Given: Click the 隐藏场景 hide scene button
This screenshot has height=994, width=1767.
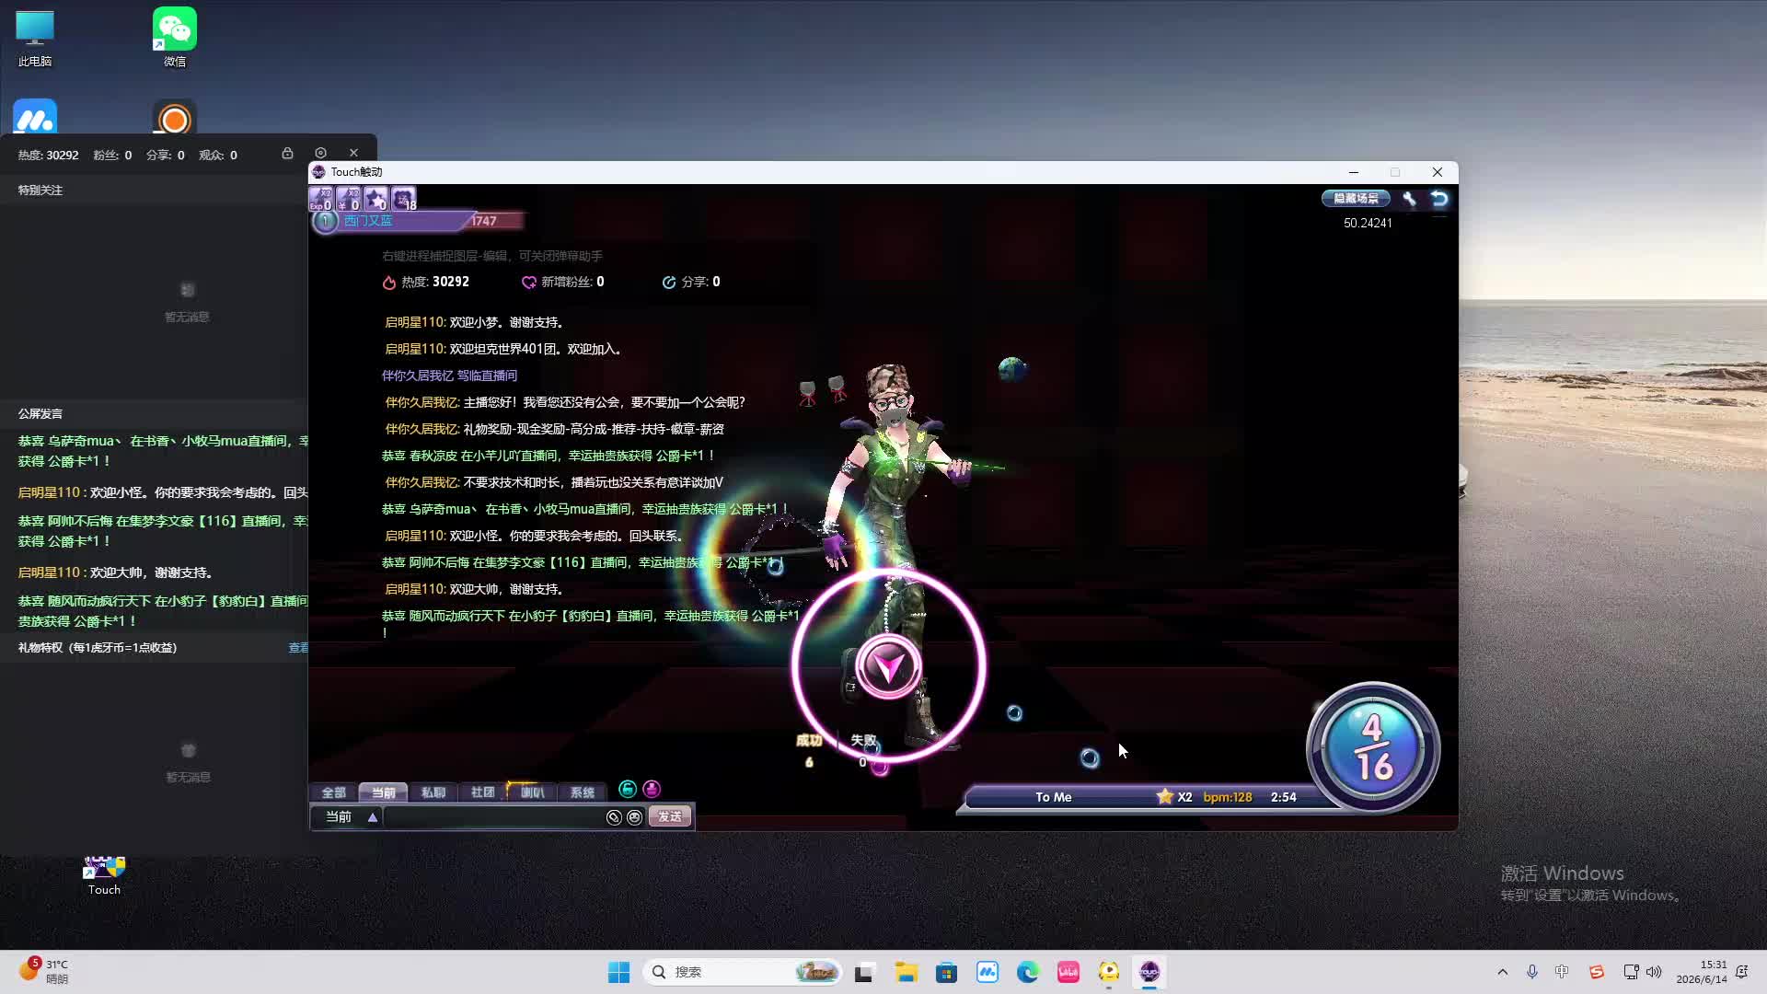Looking at the screenshot, I should [x=1356, y=199].
